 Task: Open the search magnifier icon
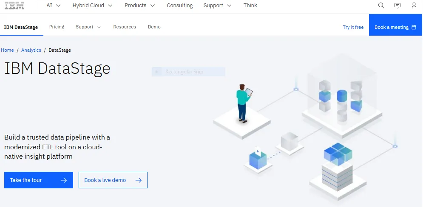381,6
